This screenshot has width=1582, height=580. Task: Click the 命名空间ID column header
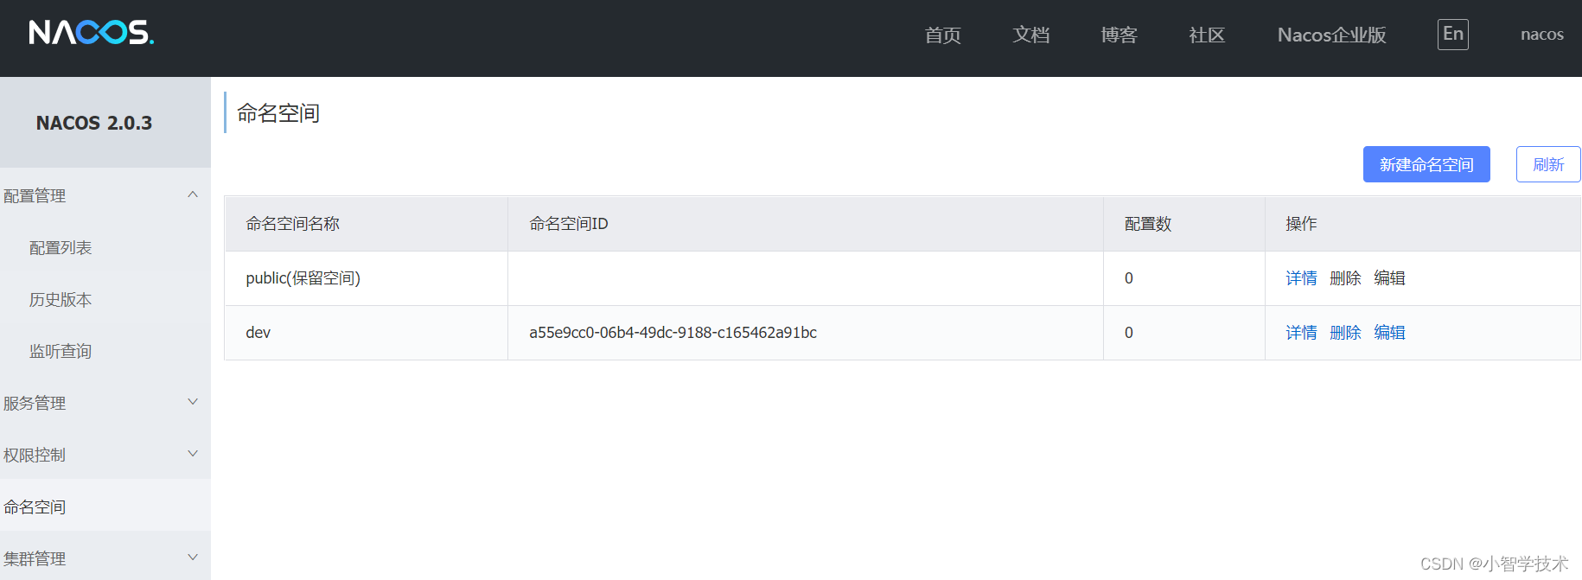(806, 224)
